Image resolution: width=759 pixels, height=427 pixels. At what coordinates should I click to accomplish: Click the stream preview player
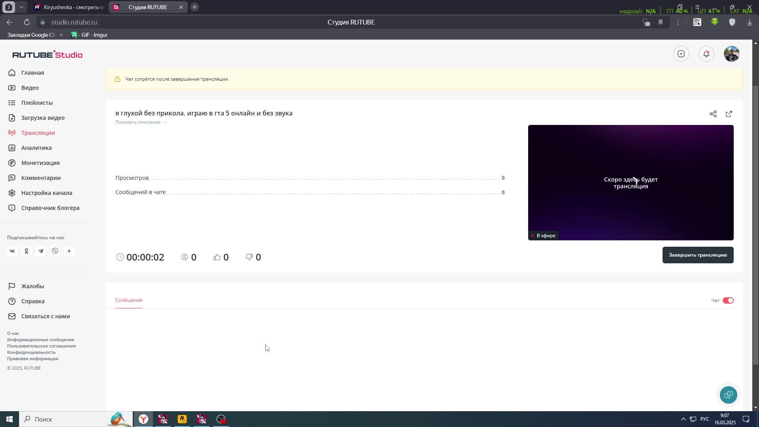pyautogui.click(x=631, y=183)
